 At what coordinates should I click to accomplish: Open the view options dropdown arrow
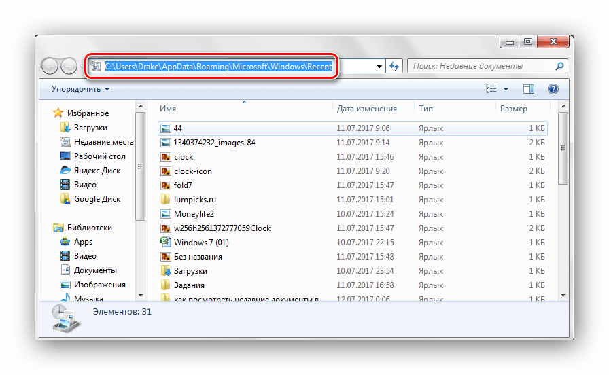pyautogui.click(x=506, y=89)
